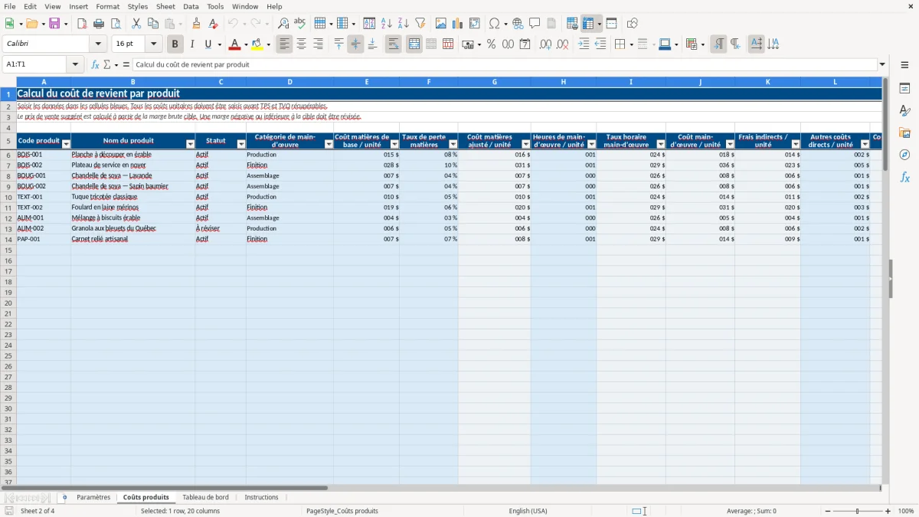The image size is (919, 517).
Task: Click the Zoom In plus button
Action: point(888,511)
